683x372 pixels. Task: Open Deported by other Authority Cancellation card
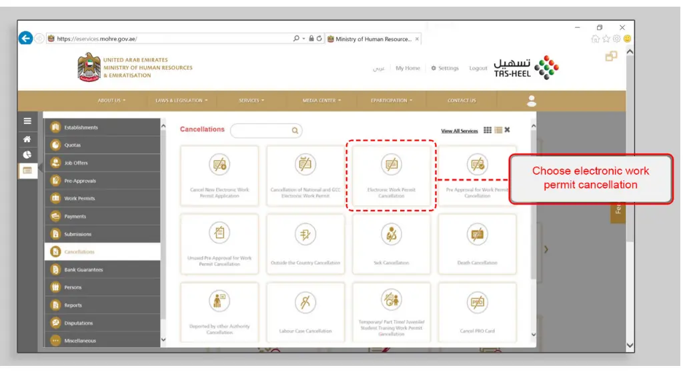pyautogui.click(x=219, y=312)
